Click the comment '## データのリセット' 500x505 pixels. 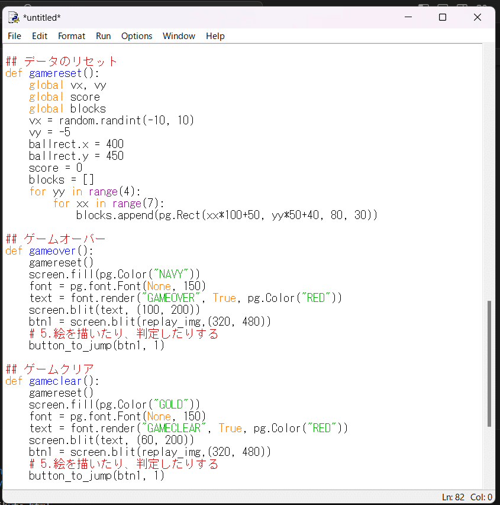click(x=61, y=61)
